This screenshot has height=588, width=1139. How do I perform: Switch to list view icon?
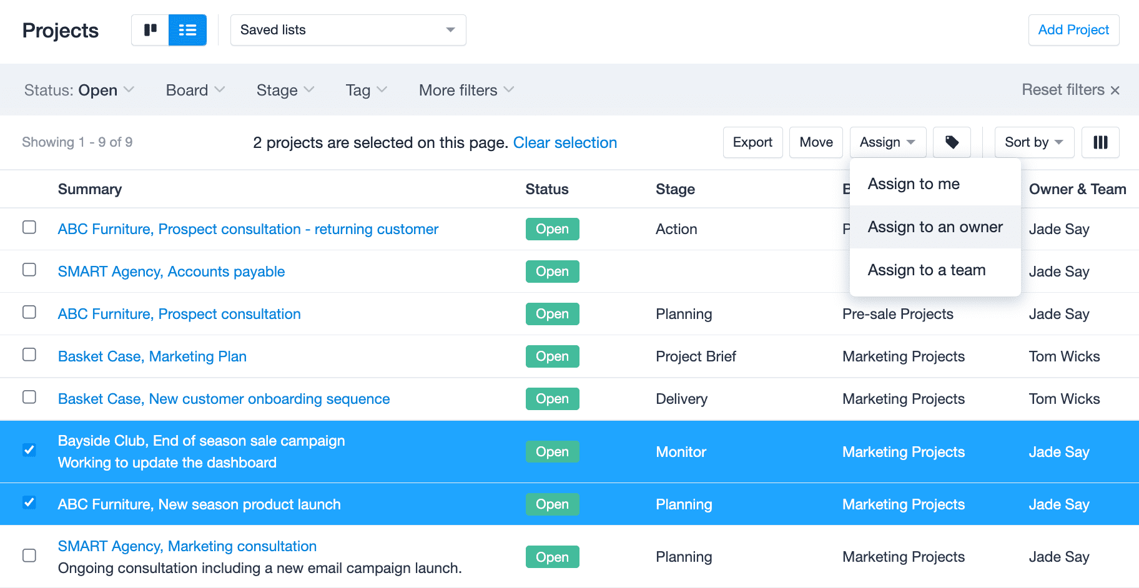click(187, 30)
